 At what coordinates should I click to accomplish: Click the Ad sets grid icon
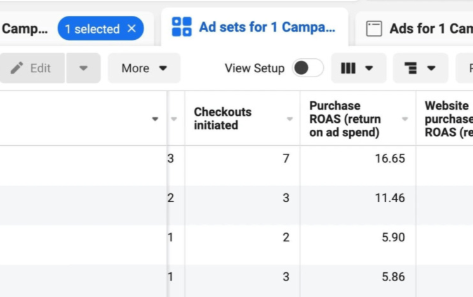(182, 27)
